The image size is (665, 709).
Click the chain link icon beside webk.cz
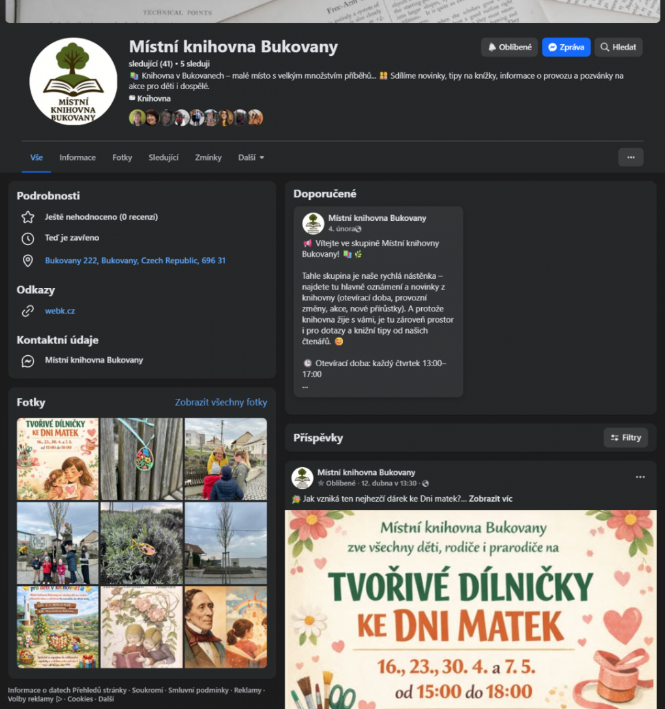coord(28,311)
